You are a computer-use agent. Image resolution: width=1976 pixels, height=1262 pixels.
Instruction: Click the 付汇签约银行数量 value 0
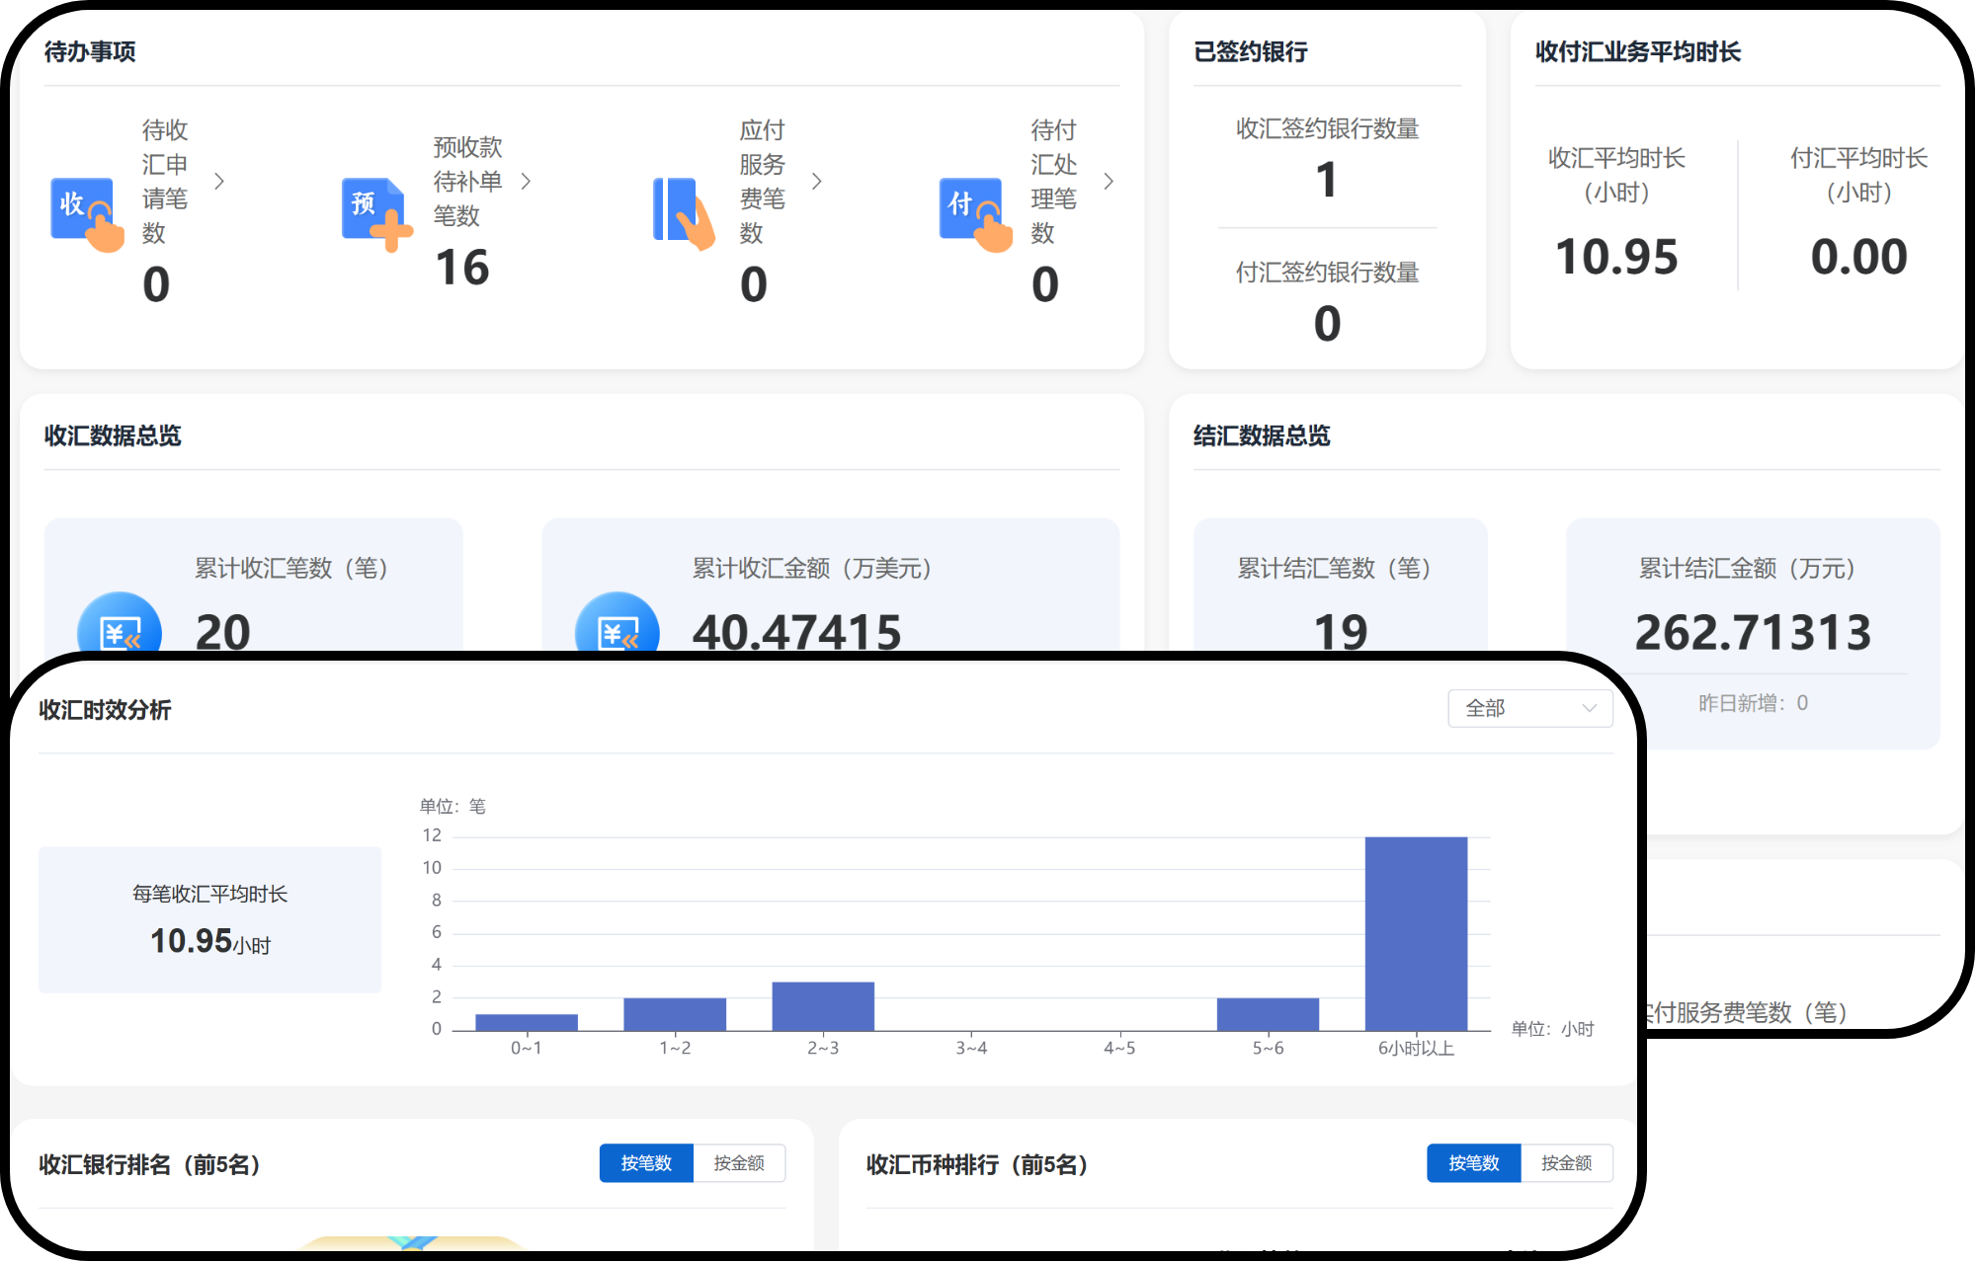click(1327, 324)
